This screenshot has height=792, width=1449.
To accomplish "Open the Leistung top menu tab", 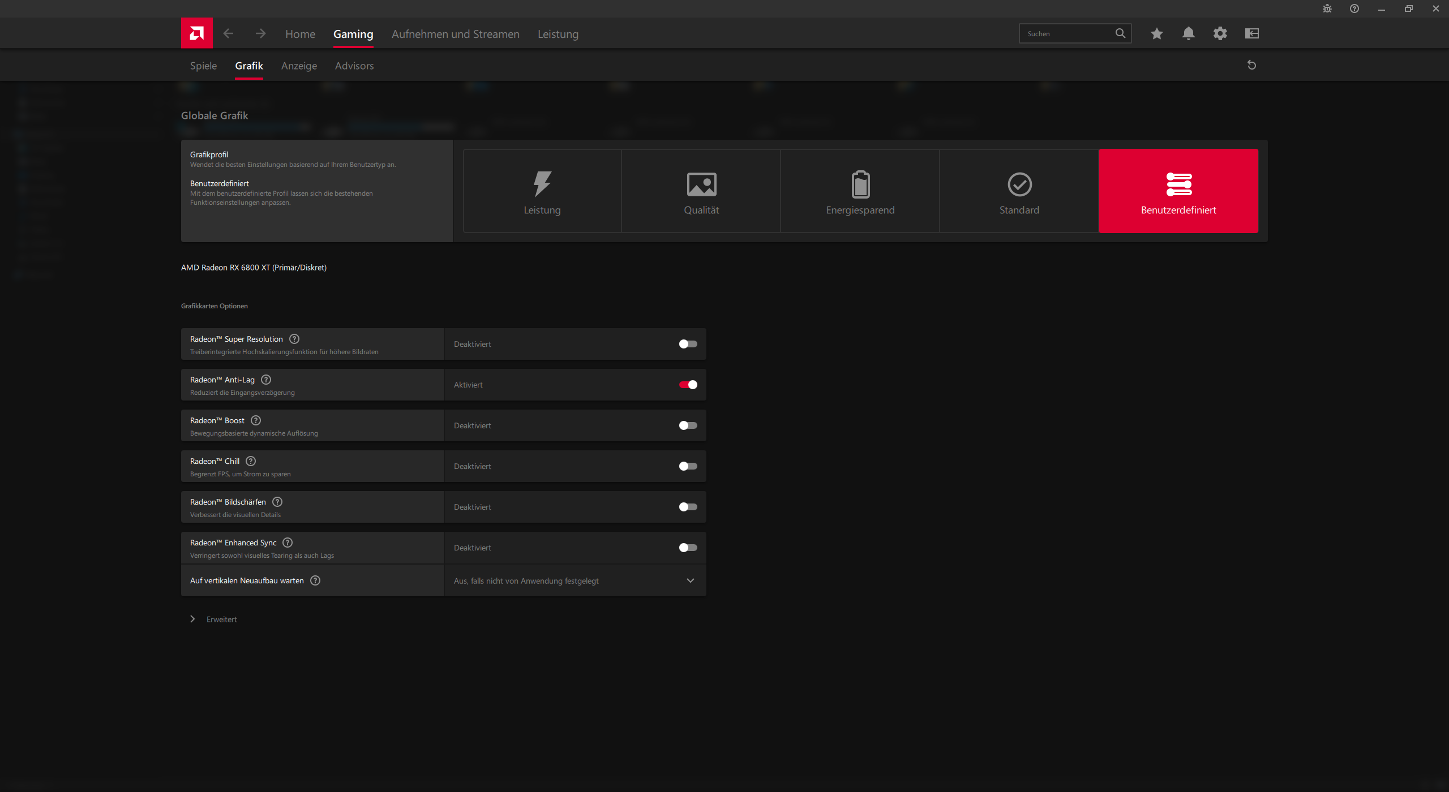I will 558,34.
